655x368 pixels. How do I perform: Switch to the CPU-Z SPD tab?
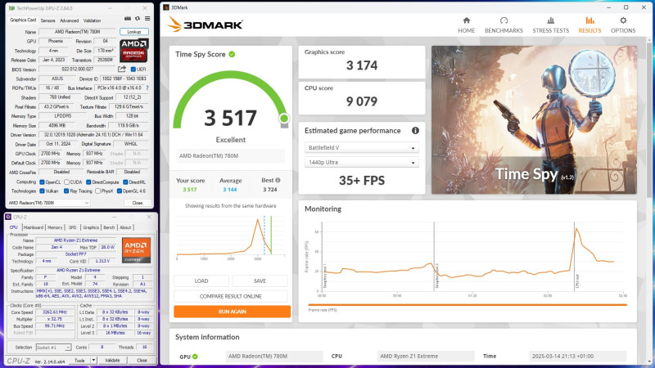pyautogui.click(x=73, y=227)
